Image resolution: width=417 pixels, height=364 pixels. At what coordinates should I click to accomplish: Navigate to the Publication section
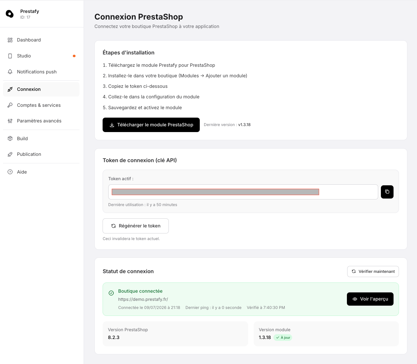click(41, 154)
